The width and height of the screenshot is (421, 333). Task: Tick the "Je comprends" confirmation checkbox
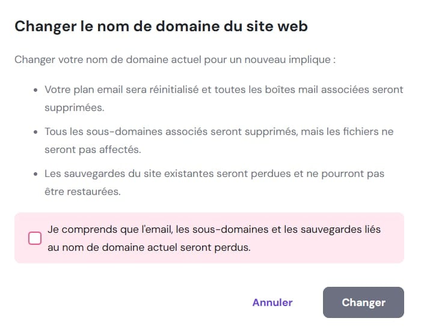click(x=35, y=238)
